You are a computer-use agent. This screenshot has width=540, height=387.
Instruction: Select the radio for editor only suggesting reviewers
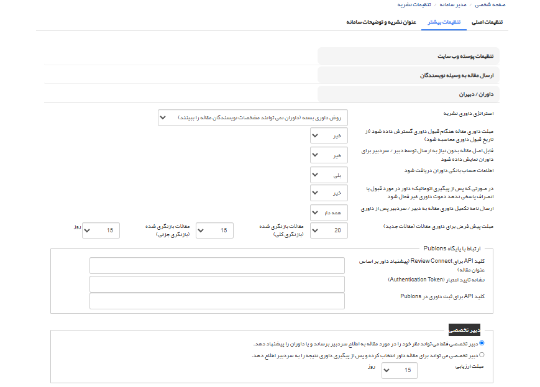(482, 343)
